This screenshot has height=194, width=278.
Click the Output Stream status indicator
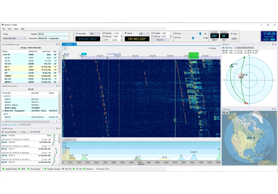click(46, 169)
